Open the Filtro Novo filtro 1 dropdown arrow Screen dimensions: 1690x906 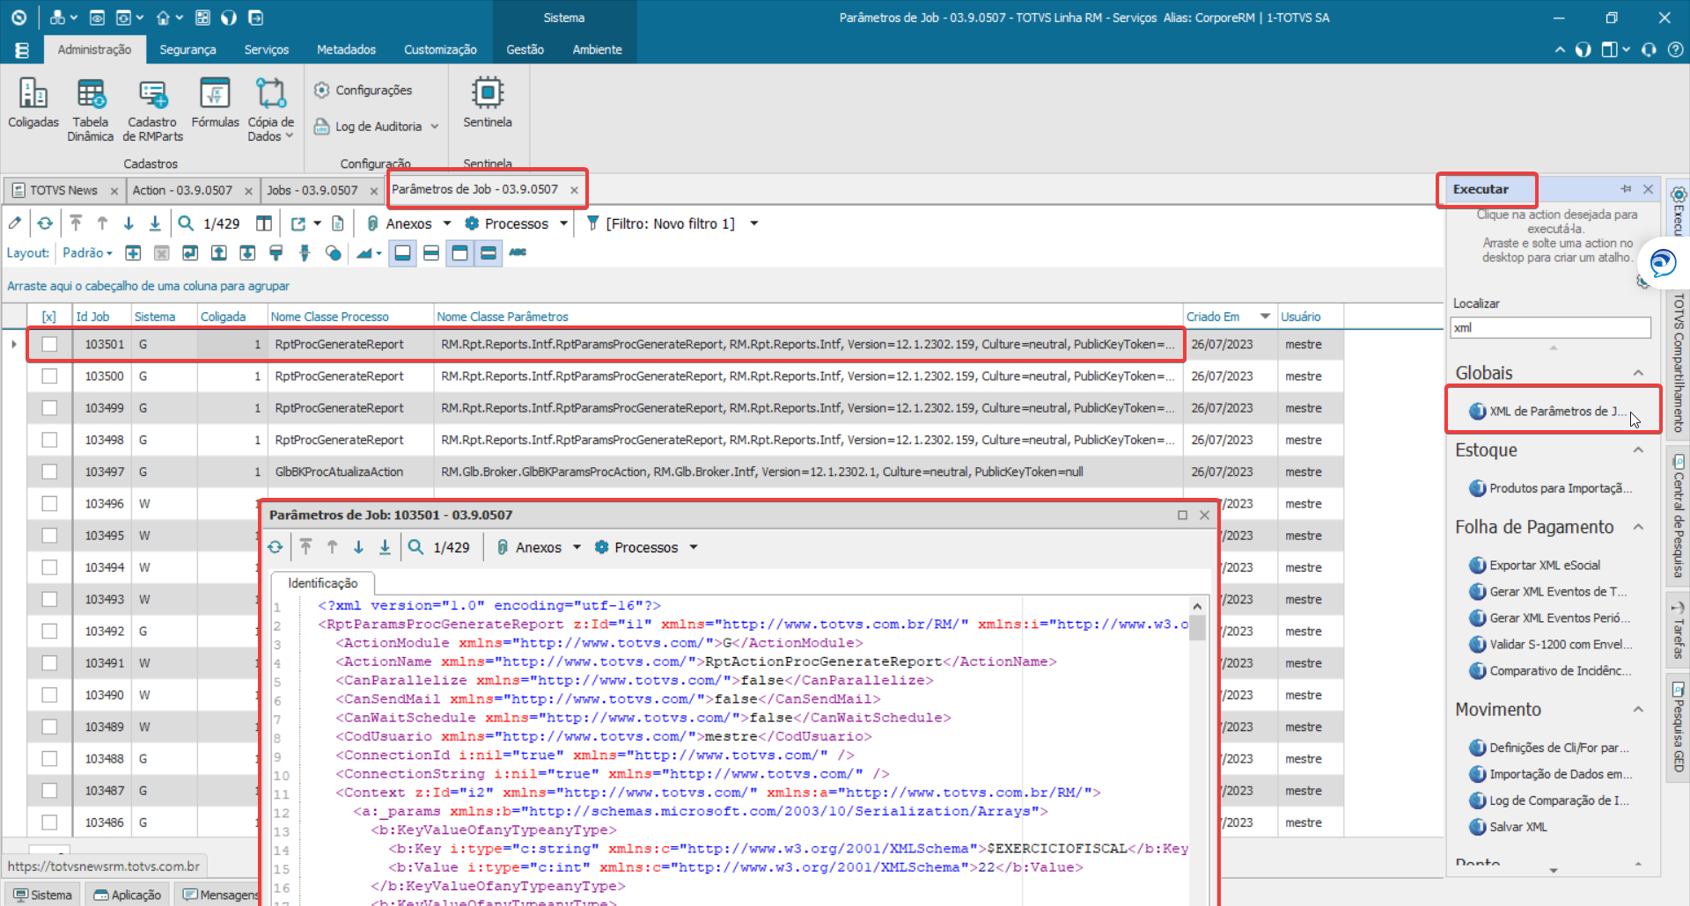[754, 223]
